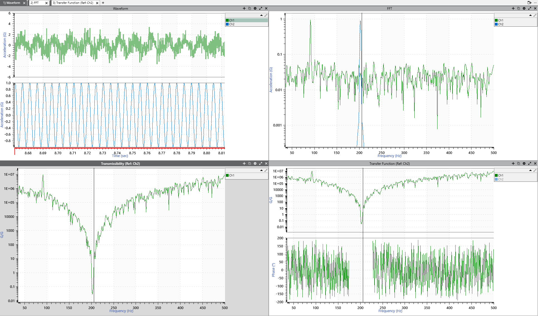Edit the Transfer Function legend with pencil icon
Viewport: 538px width, 316px height.
pos(535,170)
